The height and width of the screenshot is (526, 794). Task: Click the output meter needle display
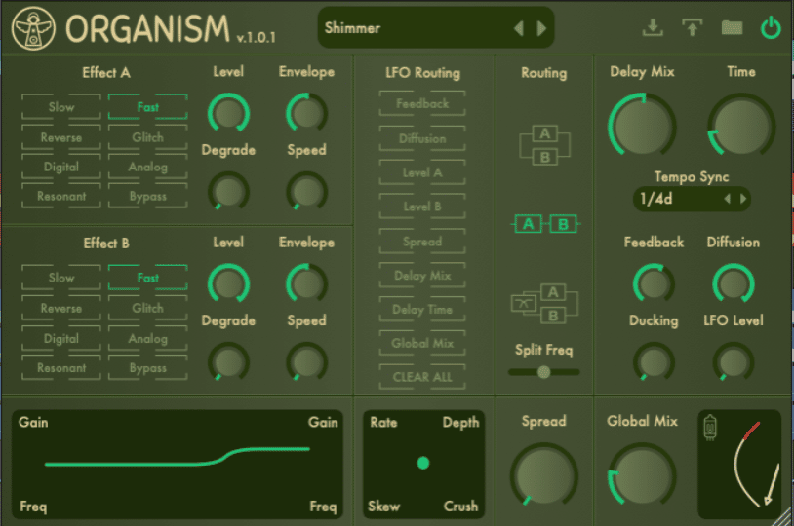[739, 464]
